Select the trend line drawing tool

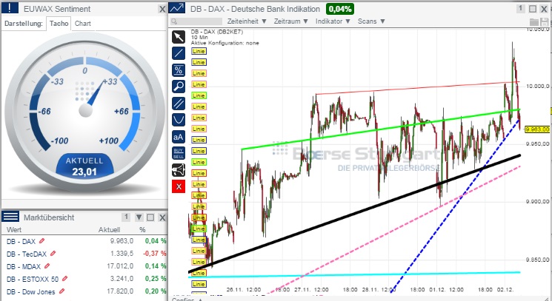point(179,53)
